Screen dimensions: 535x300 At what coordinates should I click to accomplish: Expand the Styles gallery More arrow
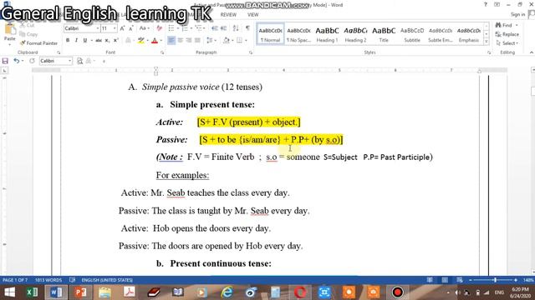[487, 42]
